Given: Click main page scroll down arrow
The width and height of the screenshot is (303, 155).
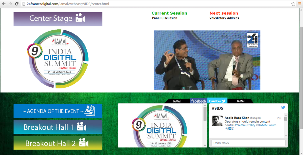Looking at the screenshot, I should tap(301, 153).
